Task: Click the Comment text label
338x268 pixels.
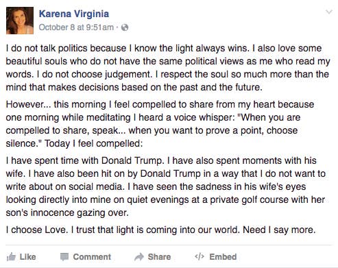Action: (x=92, y=257)
